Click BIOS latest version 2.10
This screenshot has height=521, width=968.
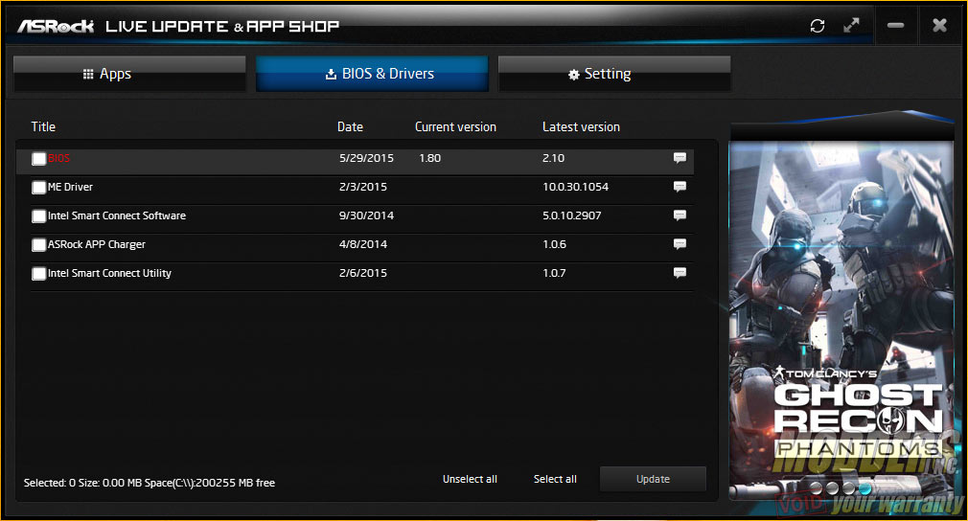(553, 158)
